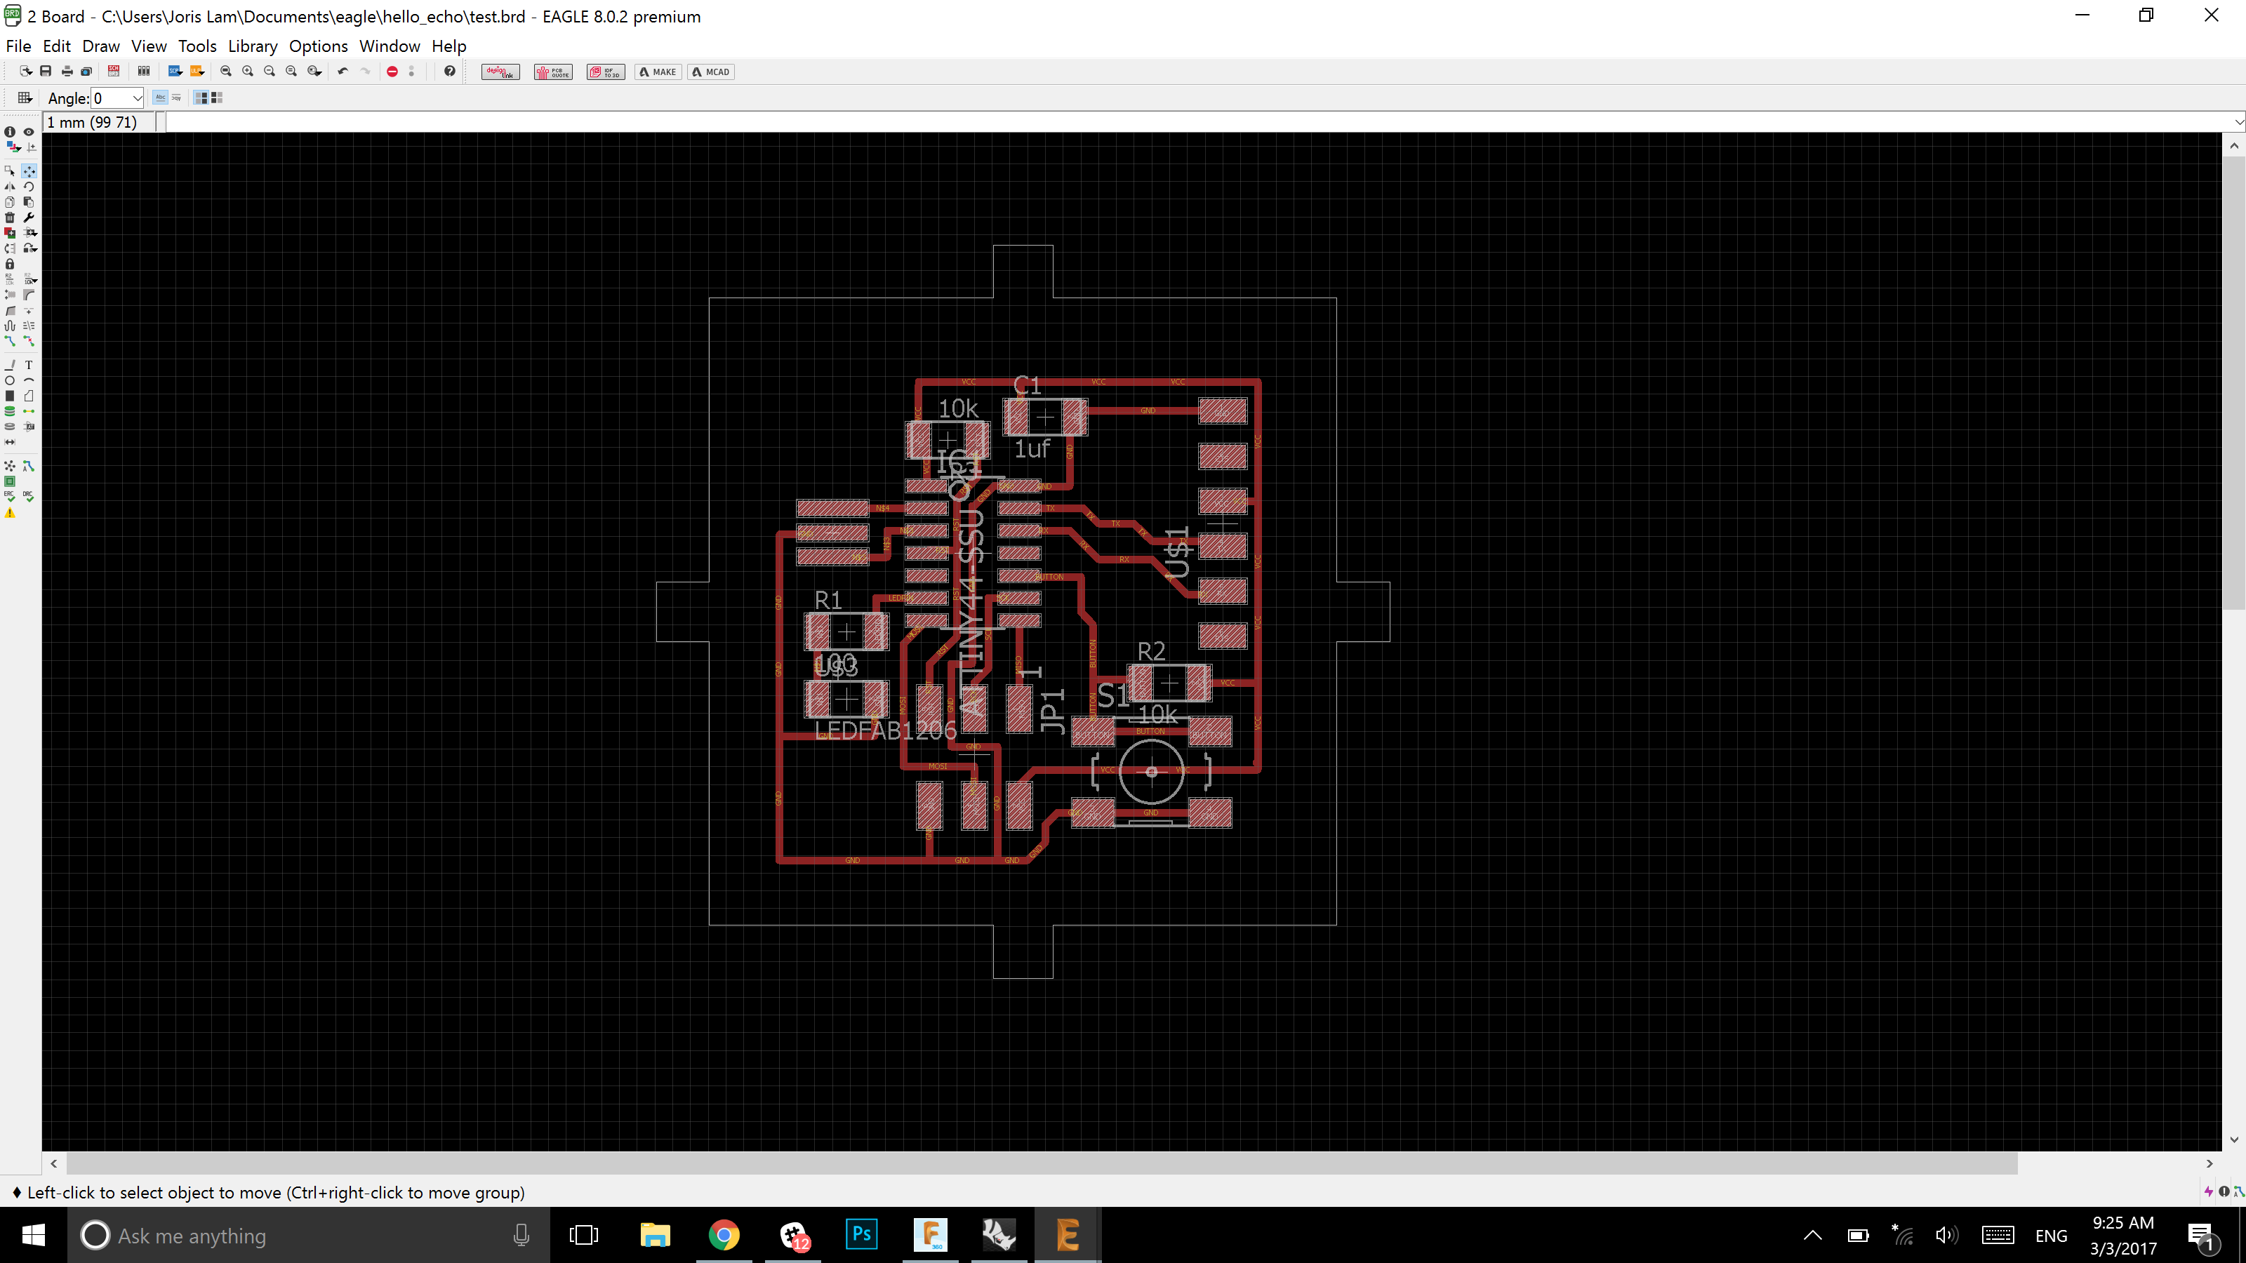Run the DRC design rule check
Image resolution: width=2246 pixels, height=1263 pixels.
(29, 497)
